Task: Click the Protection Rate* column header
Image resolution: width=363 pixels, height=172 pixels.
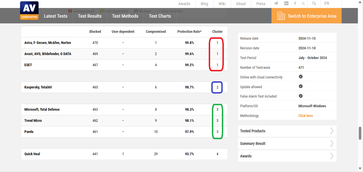Action: 189,31
